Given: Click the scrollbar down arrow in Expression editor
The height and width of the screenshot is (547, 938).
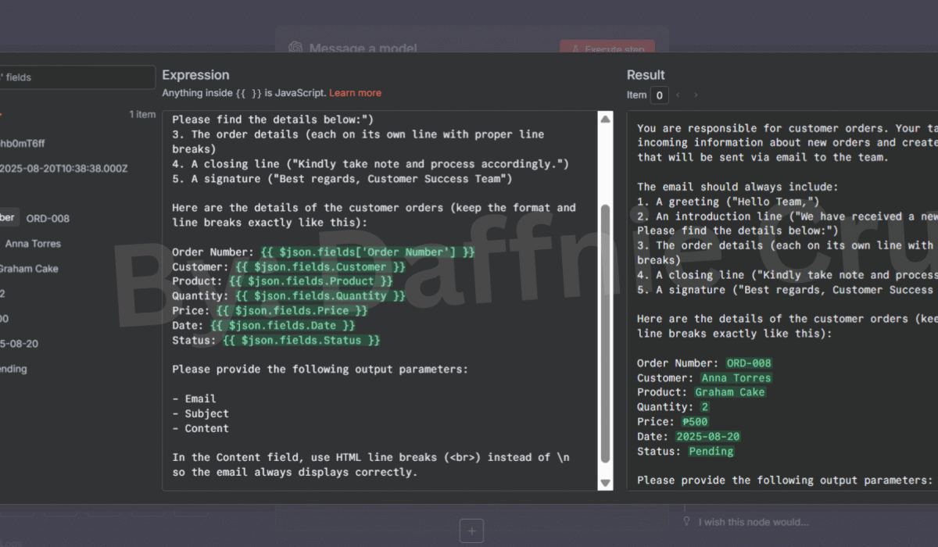Looking at the screenshot, I should pos(605,483).
